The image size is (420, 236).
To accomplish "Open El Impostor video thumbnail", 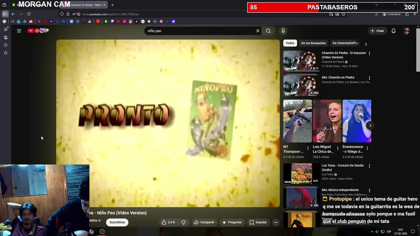I will point(301,61).
